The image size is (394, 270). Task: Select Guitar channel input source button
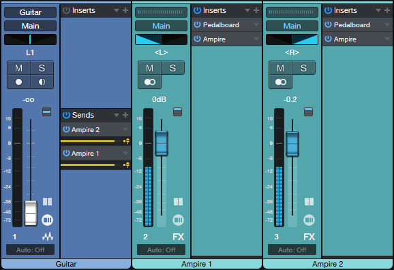[31, 12]
